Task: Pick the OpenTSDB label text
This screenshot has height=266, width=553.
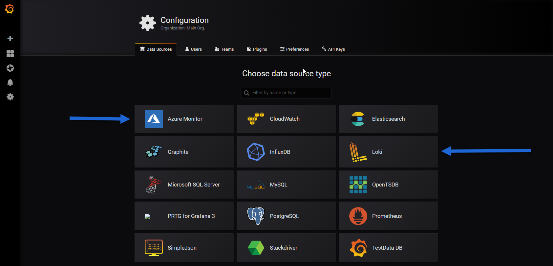Action: point(385,185)
